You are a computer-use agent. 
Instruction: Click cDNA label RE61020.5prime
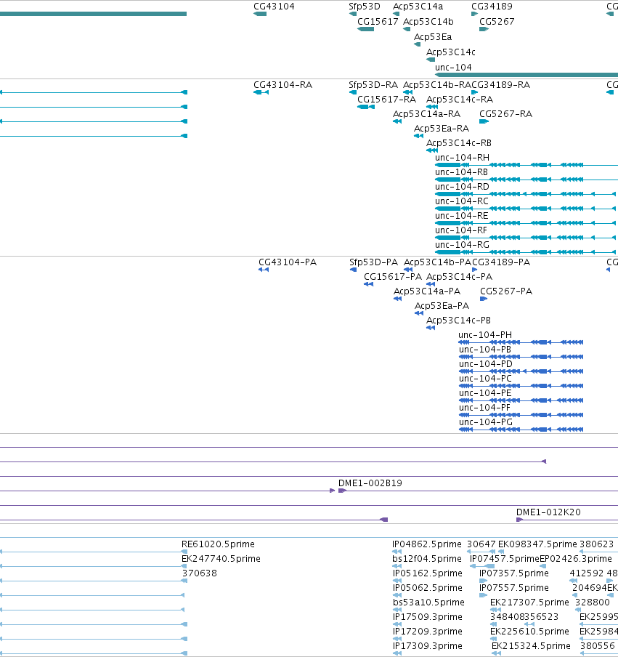click(218, 544)
